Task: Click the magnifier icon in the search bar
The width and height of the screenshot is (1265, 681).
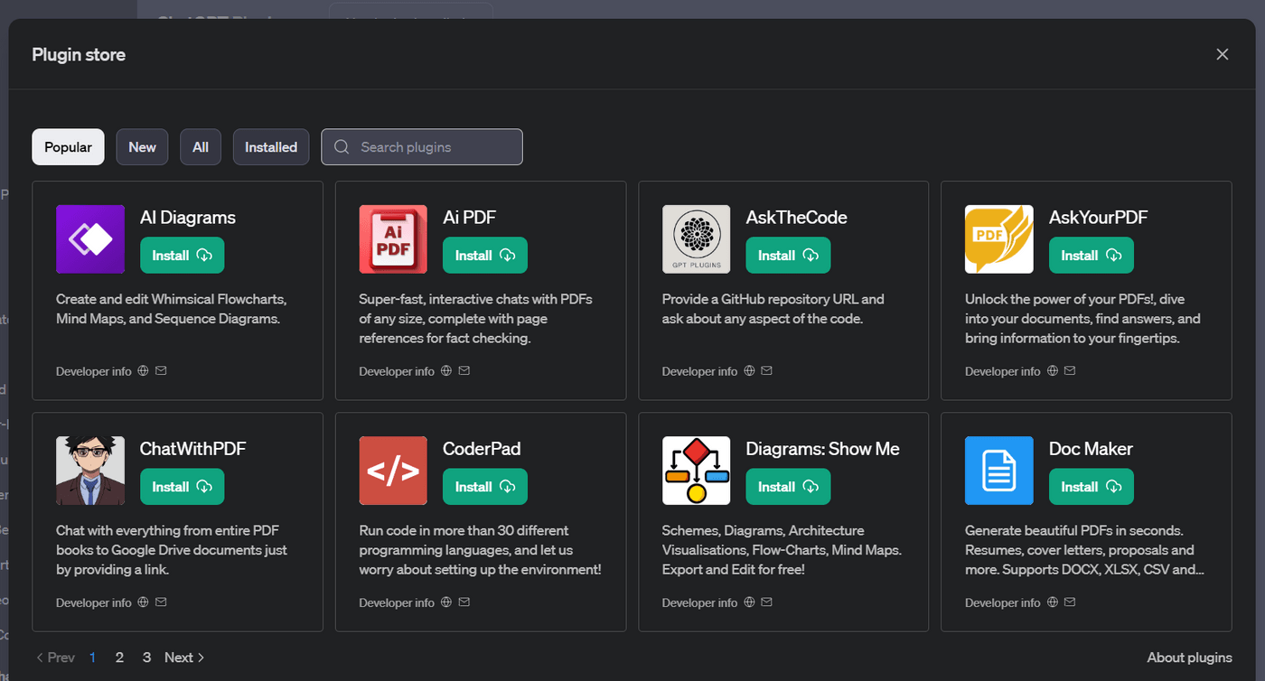Action: pos(341,146)
